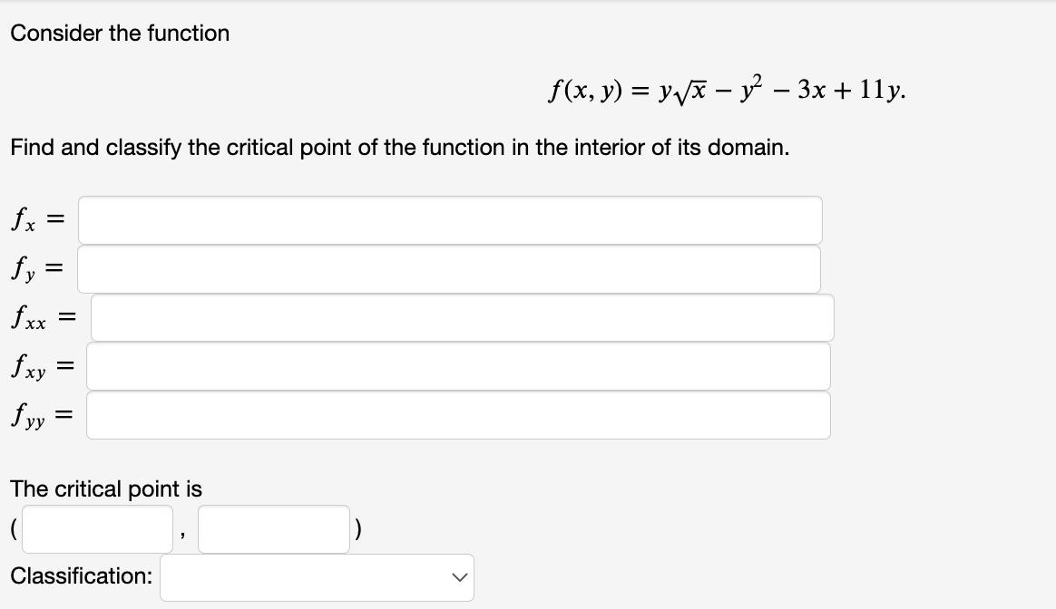Activate the f_yy answer input box

458,415
